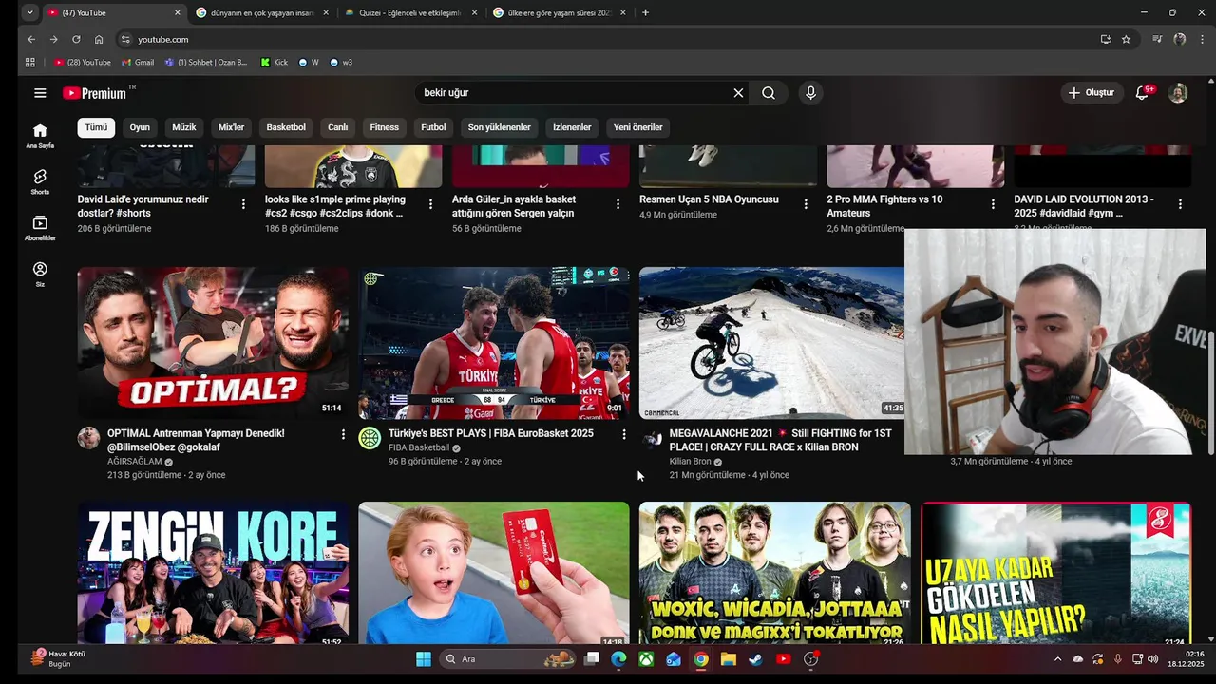This screenshot has height=684, width=1216.
Task: Open the Siz section in sidebar
Action: (40, 275)
